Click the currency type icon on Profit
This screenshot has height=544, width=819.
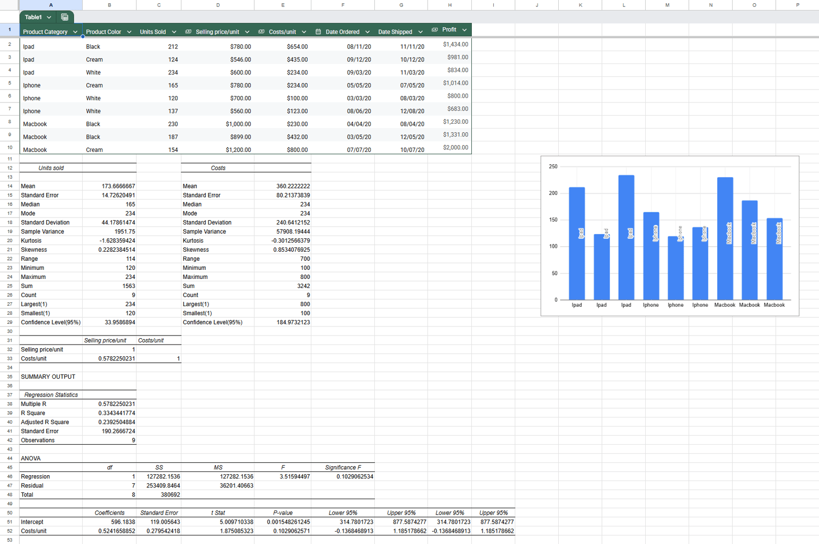[435, 30]
